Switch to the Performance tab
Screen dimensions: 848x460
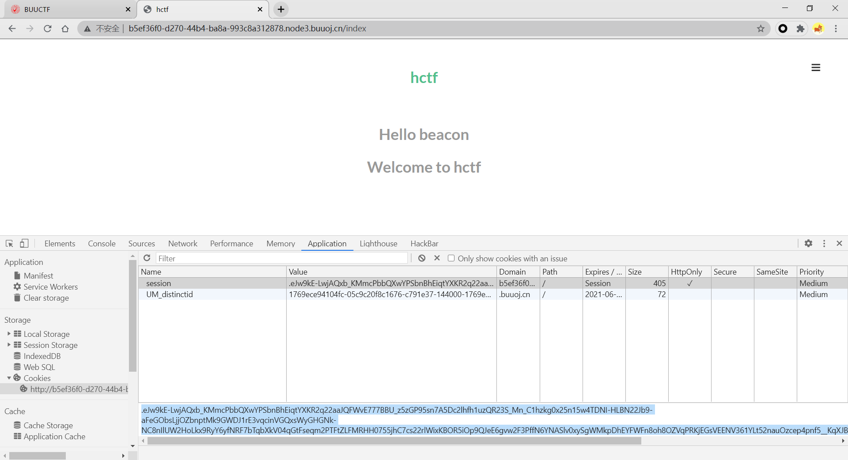(x=231, y=243)
